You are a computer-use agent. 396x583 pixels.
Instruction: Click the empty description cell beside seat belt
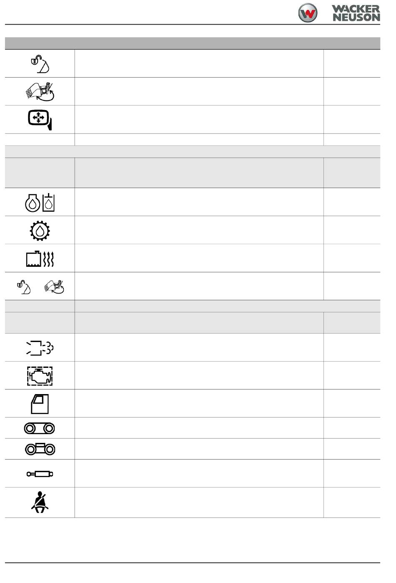click(x=199, y=503)
